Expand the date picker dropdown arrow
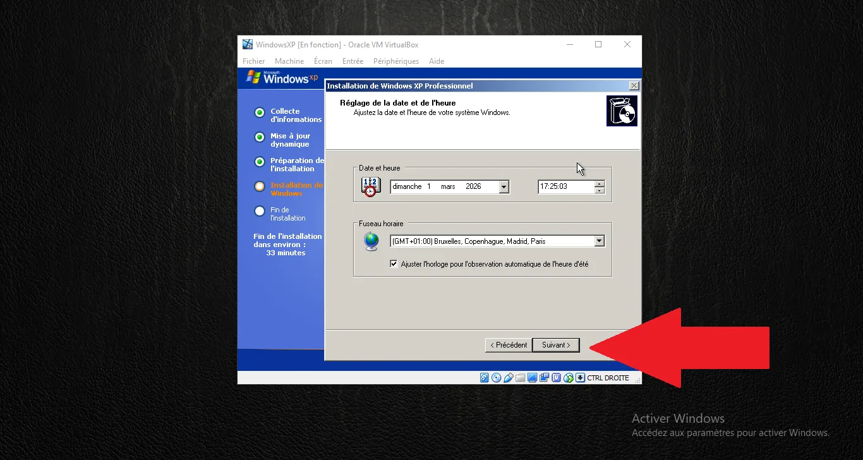The image size is (863, 460). (x=504, y=187)
